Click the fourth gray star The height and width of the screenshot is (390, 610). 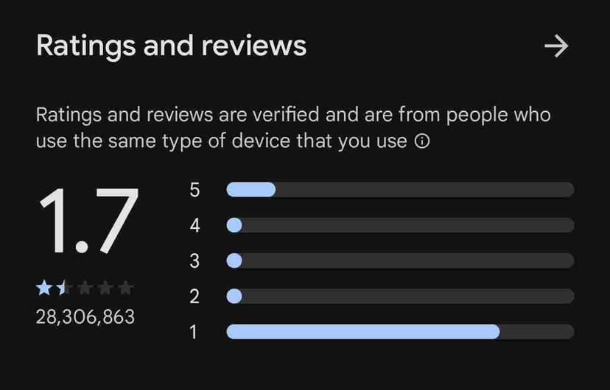(x=105, y=288)
